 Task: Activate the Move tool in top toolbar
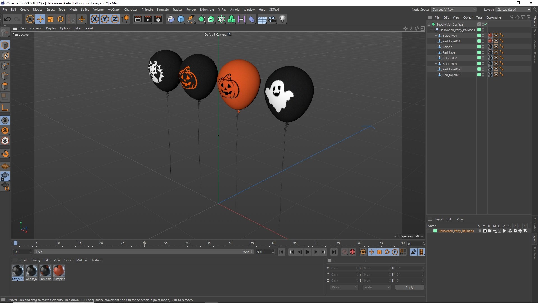(x=40, y=19)
